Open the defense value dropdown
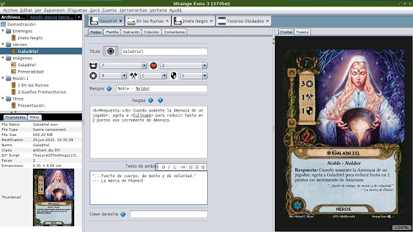 coord(205,76)
